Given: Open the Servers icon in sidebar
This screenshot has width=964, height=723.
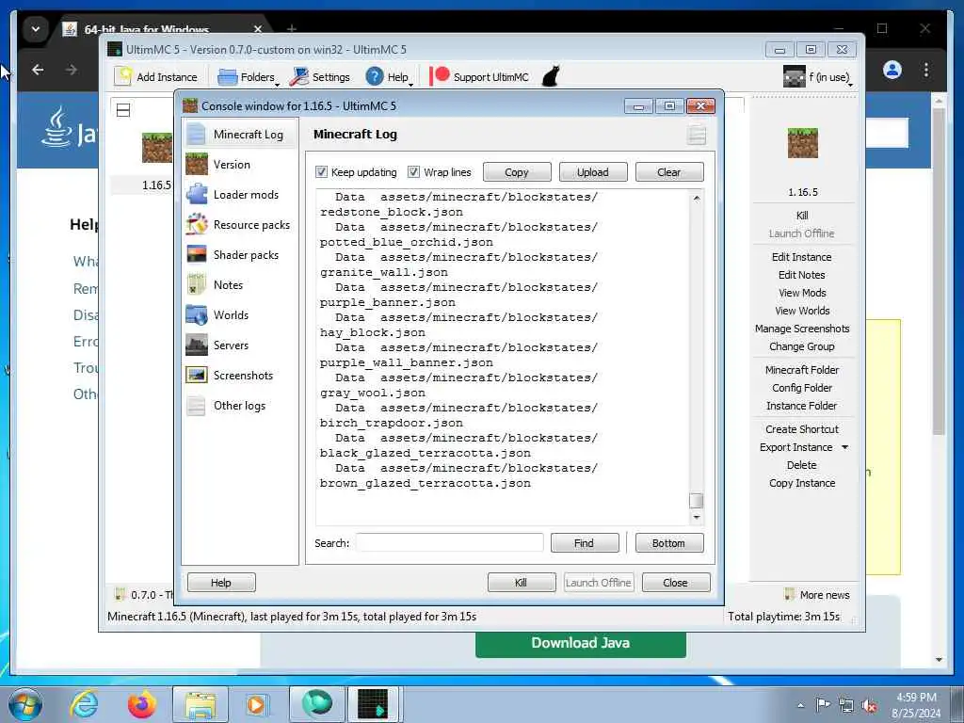Looking at the screenshot, I should point(196,345).
